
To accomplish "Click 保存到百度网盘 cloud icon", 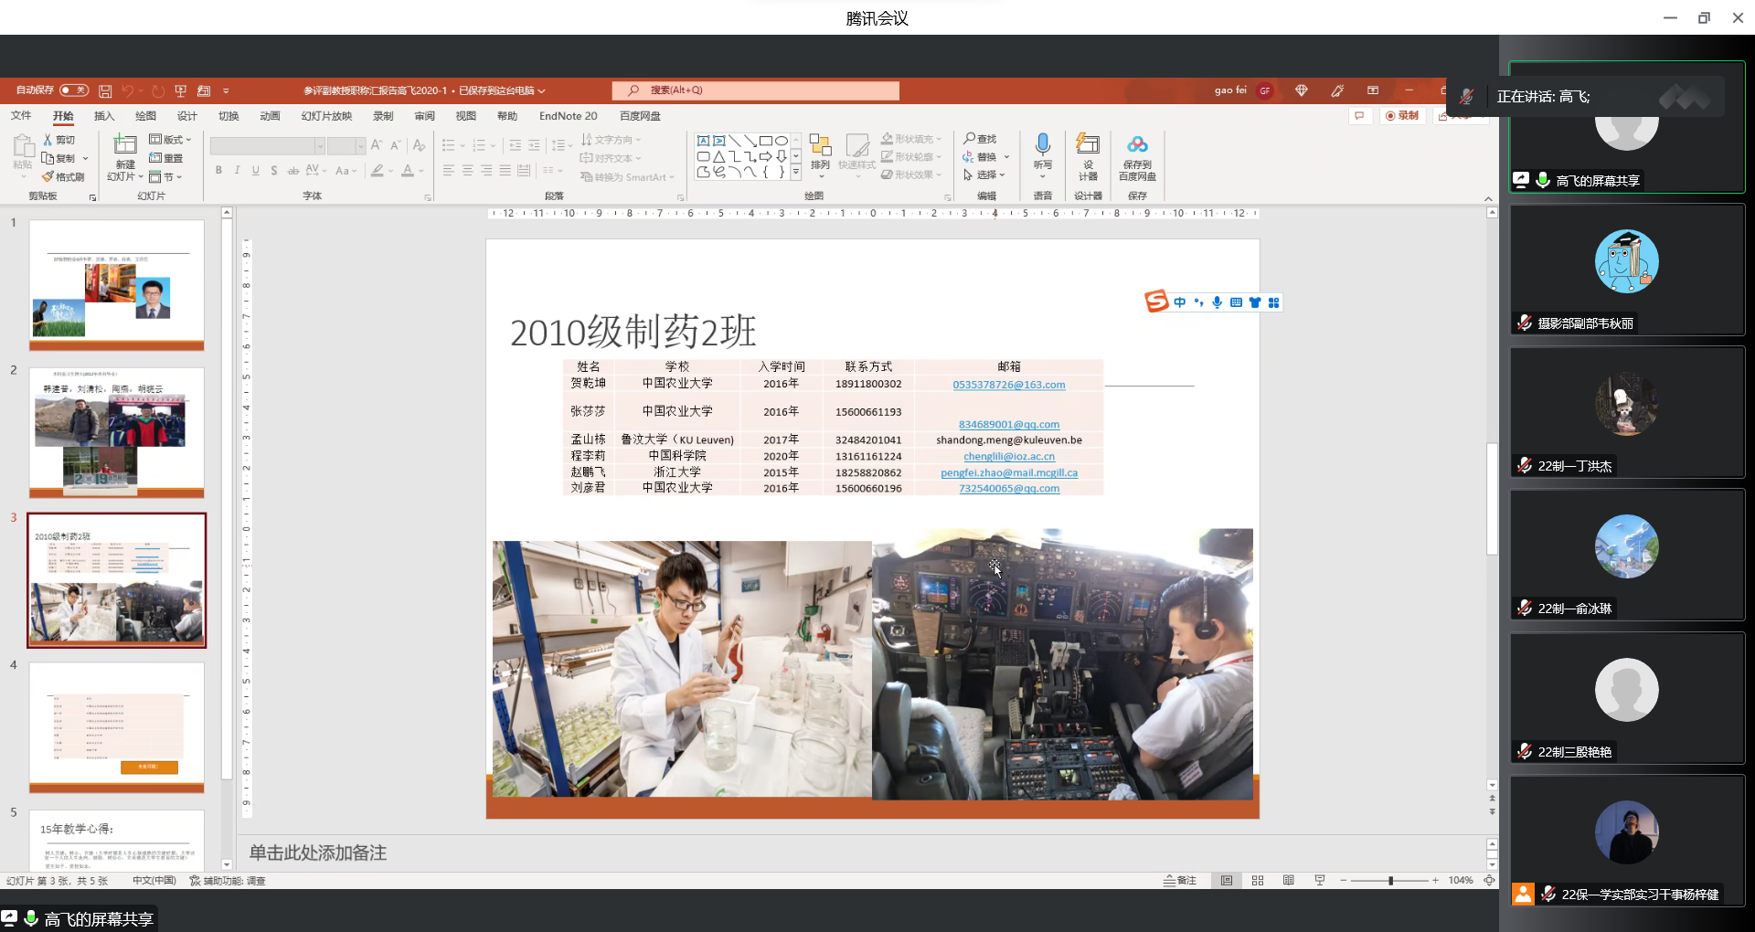I will (x=1137, y=146).
